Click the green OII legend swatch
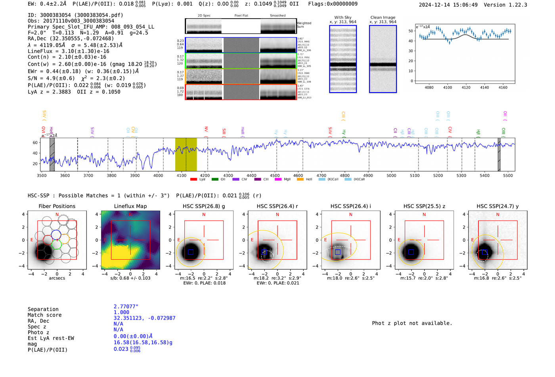Image resolution: width=555 pixels, height=377 pixels. pos(215,180)
